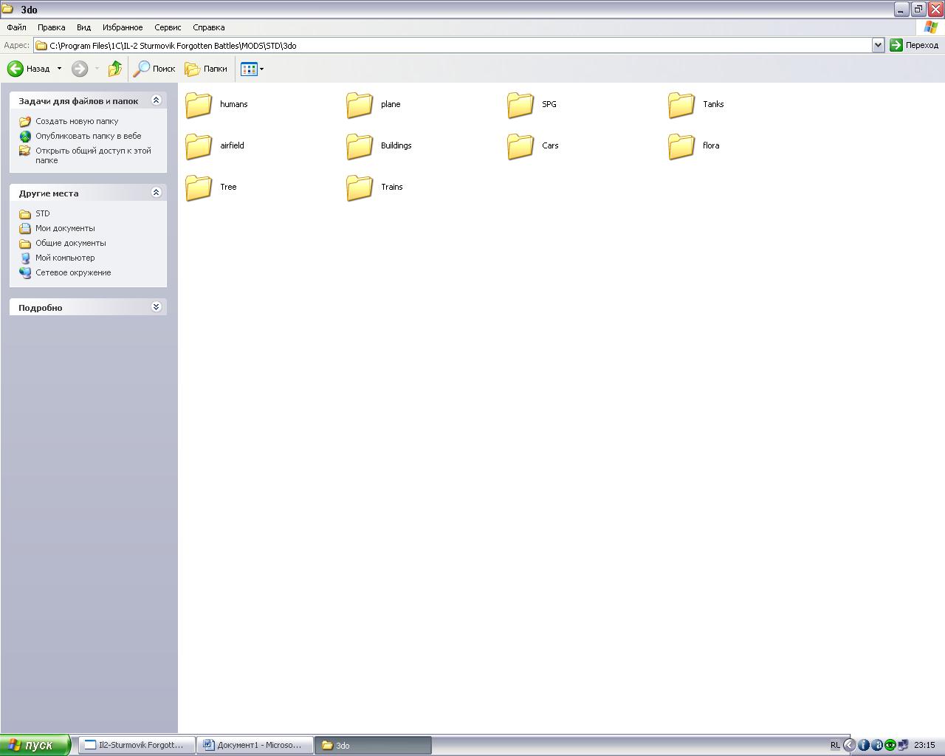Click the Tanks folder name

pyautogui.click(x=713, y=104)
